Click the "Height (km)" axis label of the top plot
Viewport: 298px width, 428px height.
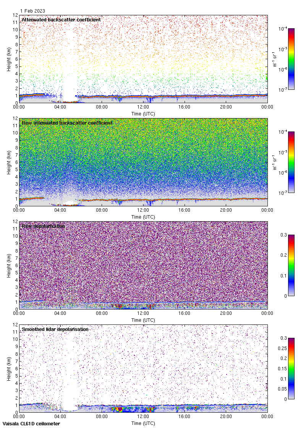coord(9,59)
